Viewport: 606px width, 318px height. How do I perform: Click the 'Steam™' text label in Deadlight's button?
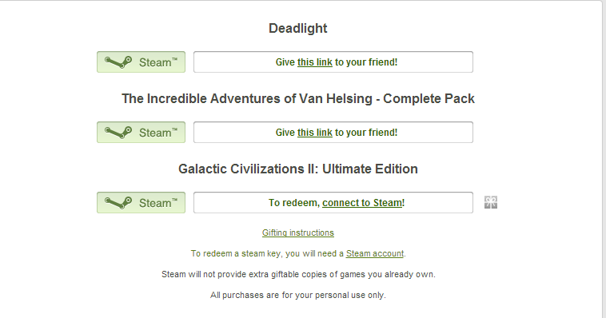(x=158, y=62)
